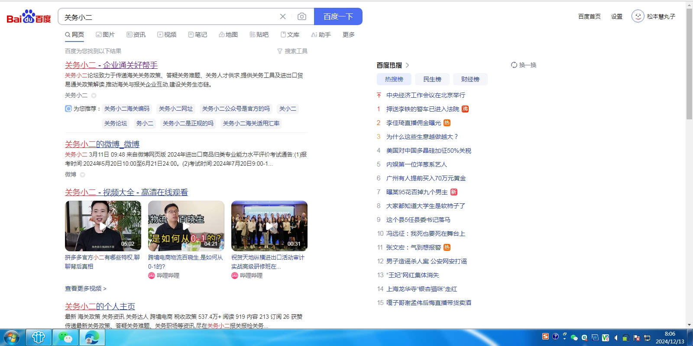The image size is (693, 346).
Task: Open the 文库 tab
Action: coord(290,35)
